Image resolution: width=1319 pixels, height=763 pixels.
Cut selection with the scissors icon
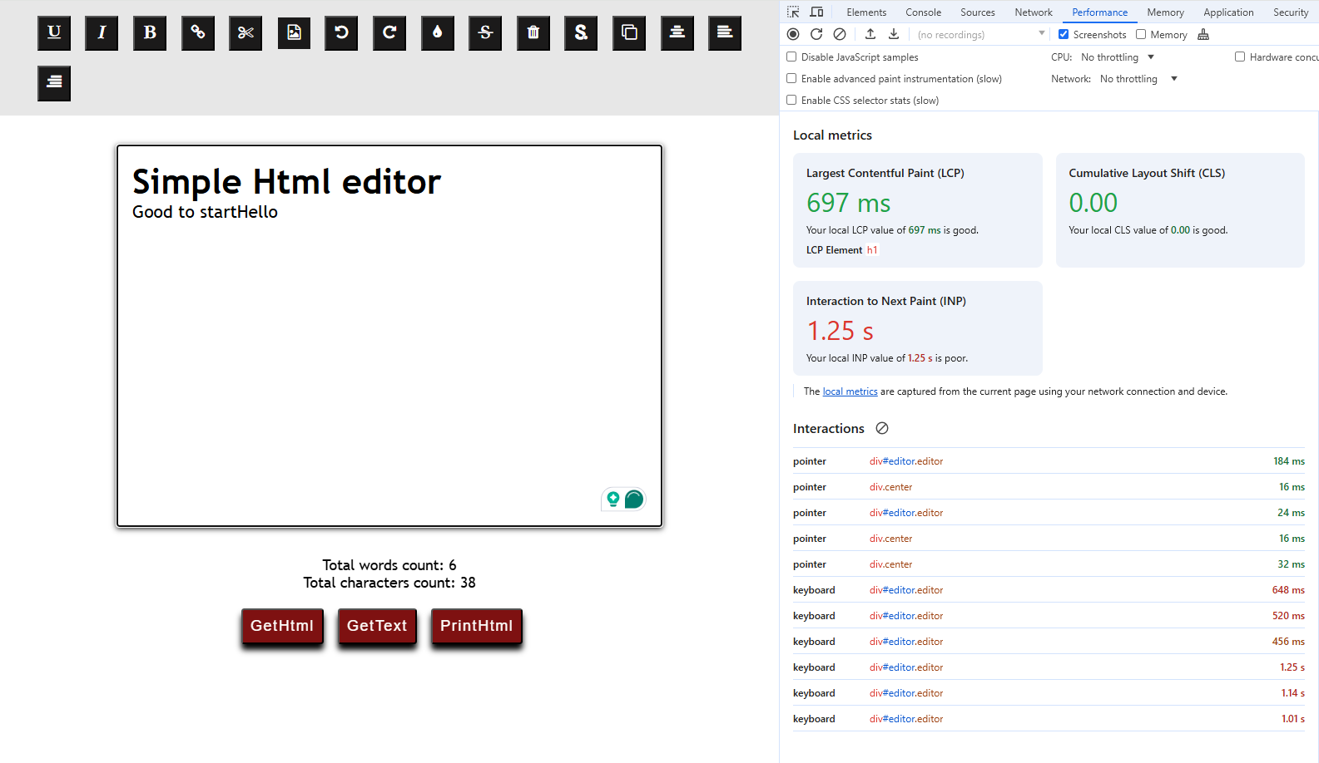click(x=245, y=32)
